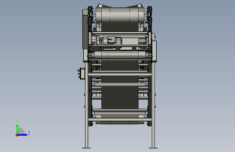Click the "Y" axis label
Screen dimensions: 235x152
(x=17, y=121)
